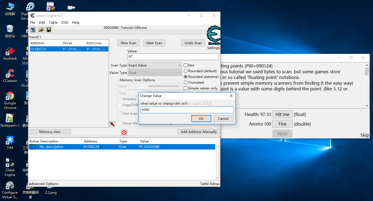Image resolution: width=373 pixels, height=201 pixels.
Task: Click the open process computer icon
Action: 33,30
